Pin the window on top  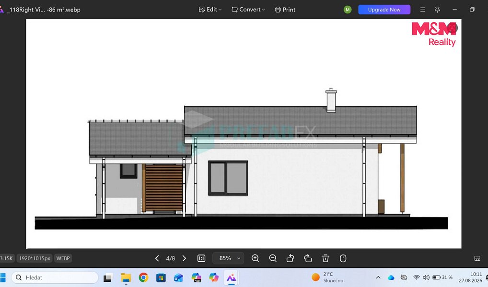437,10
